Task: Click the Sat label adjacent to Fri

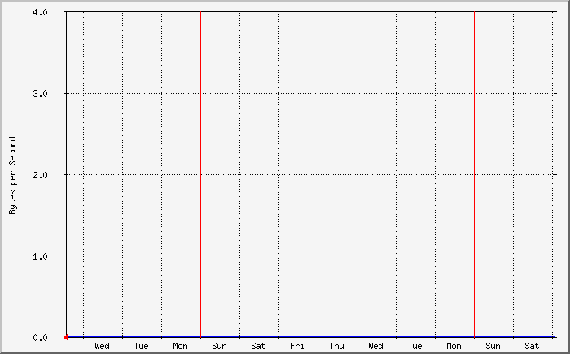Action: 258,346
